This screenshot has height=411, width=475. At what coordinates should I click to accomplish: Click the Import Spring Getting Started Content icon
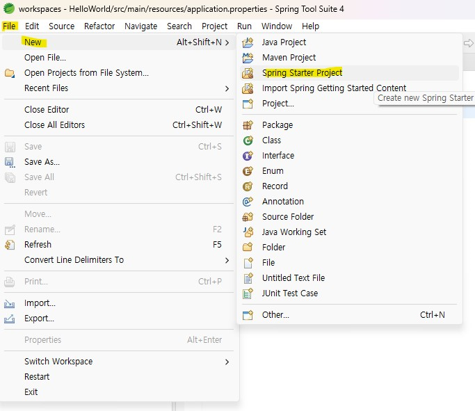pos(248,88)
